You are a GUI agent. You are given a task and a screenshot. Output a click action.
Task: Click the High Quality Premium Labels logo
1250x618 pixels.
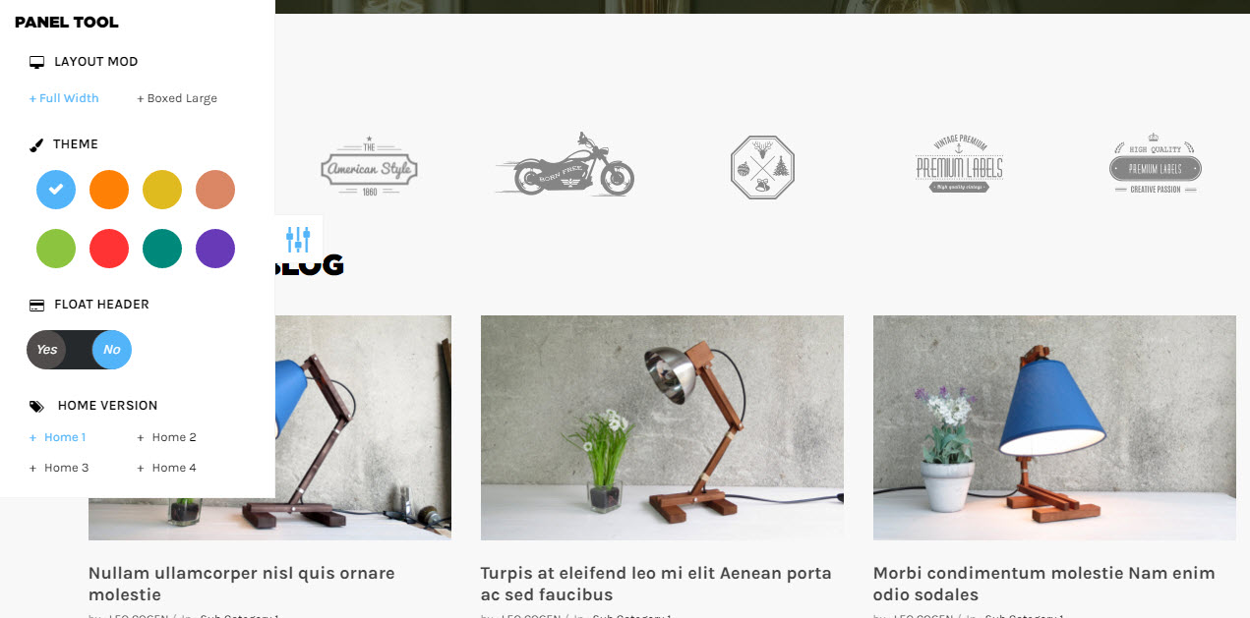[1156, 163]
